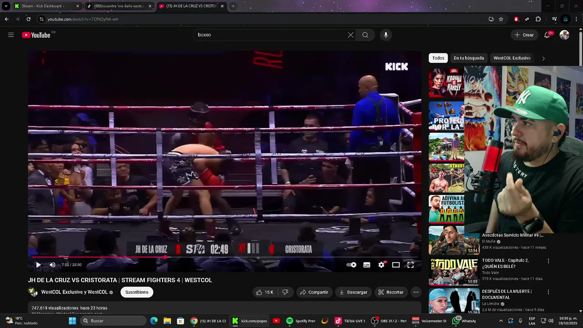Click the address bar URL

click(83, 19)
